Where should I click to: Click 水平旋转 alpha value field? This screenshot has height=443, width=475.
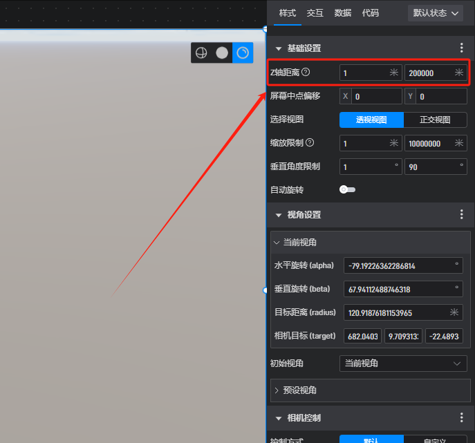pyautogui.click(x=403, y=265)
